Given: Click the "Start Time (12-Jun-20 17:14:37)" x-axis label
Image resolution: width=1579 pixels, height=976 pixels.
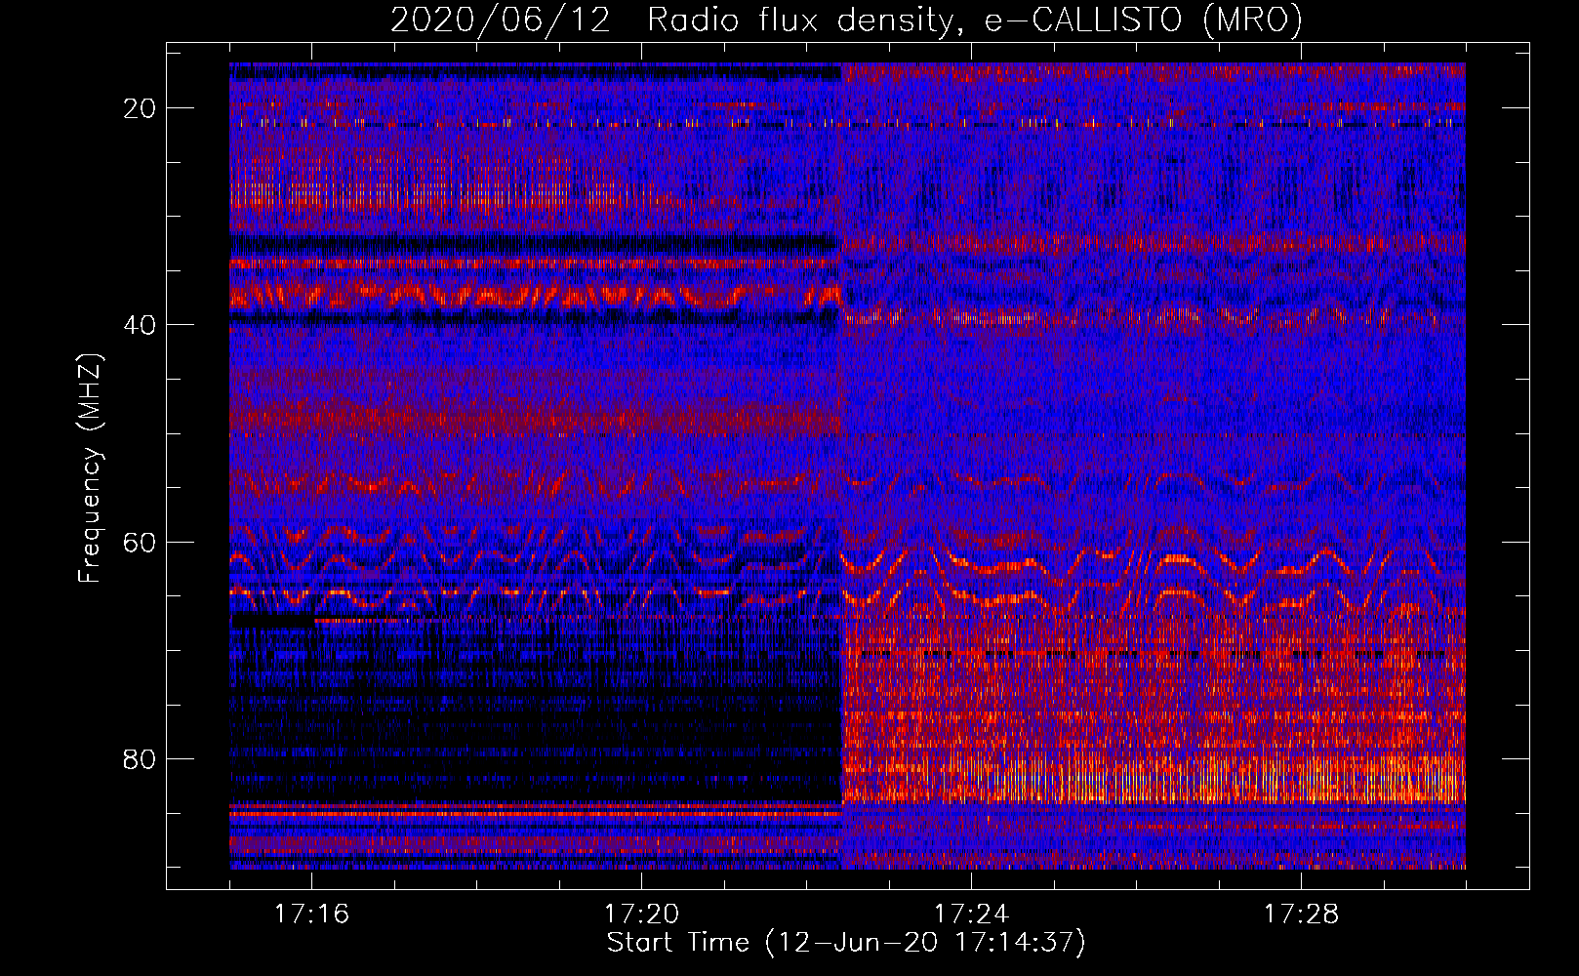Looking at the screenshot, I should (x=846, y=943).
